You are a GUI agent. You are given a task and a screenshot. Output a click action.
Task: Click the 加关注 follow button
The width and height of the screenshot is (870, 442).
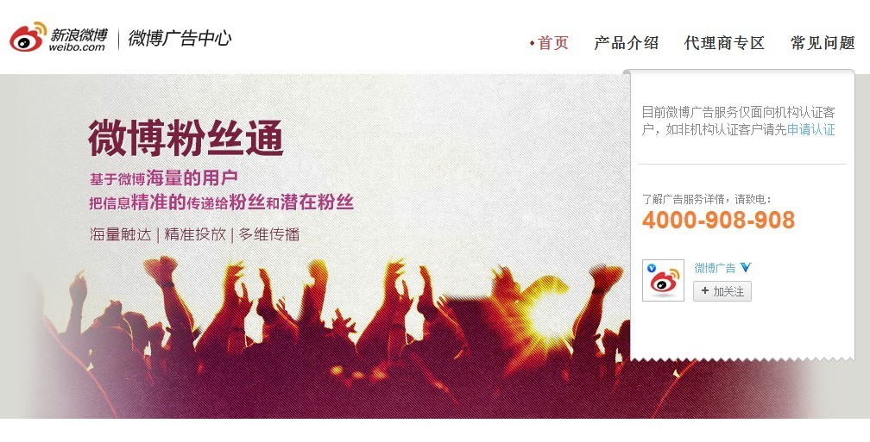(x=722, y=291)
